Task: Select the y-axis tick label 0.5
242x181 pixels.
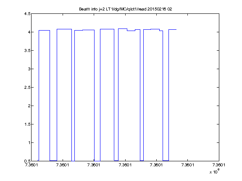Action: click(27, 161)
